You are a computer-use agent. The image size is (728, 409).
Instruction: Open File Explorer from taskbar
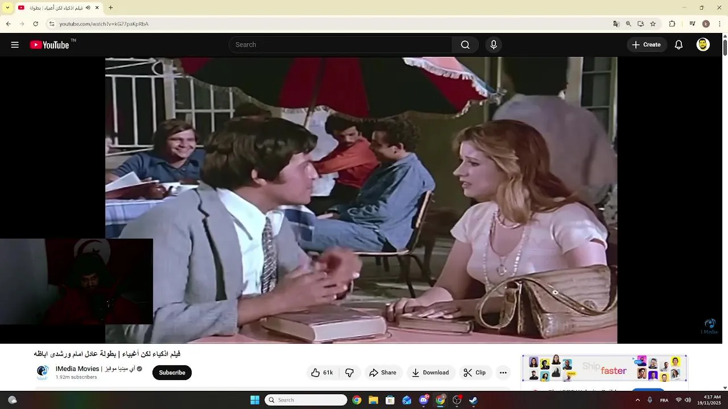pyautogui.click(x=373, y=400)
